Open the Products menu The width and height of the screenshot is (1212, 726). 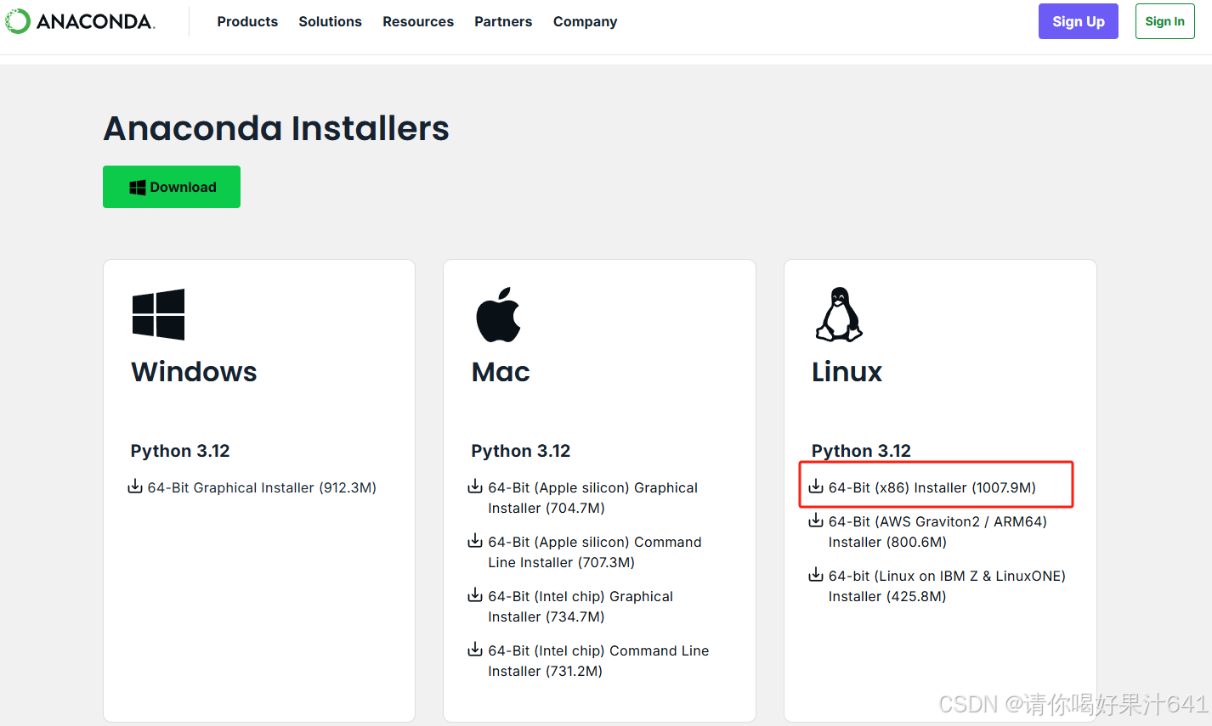(247, 21)
